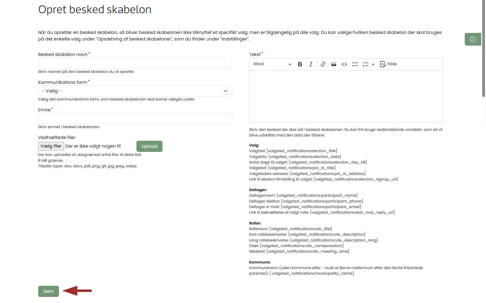
Task: Insert a block quote in the editor
Action: (x=334, y=64)
